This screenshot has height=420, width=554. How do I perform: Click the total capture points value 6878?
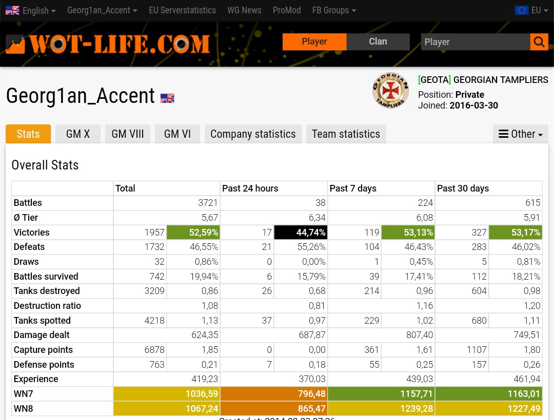(x=154, y=350)
